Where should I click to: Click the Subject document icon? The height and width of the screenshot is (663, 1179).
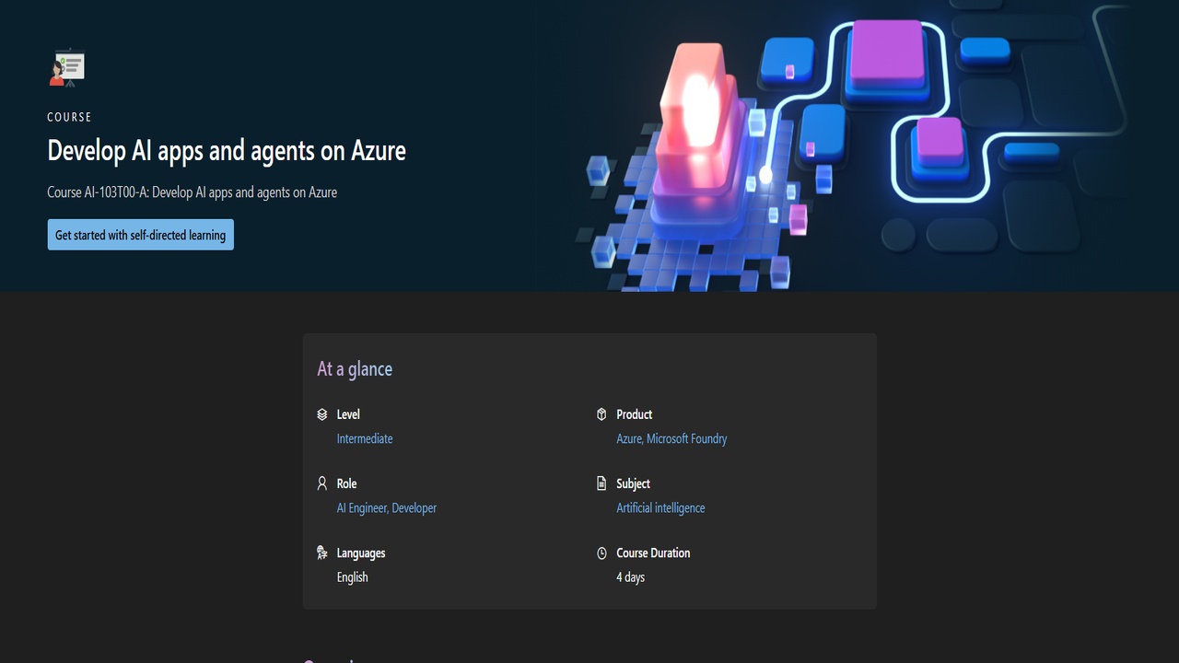click(x=601, y=483)
